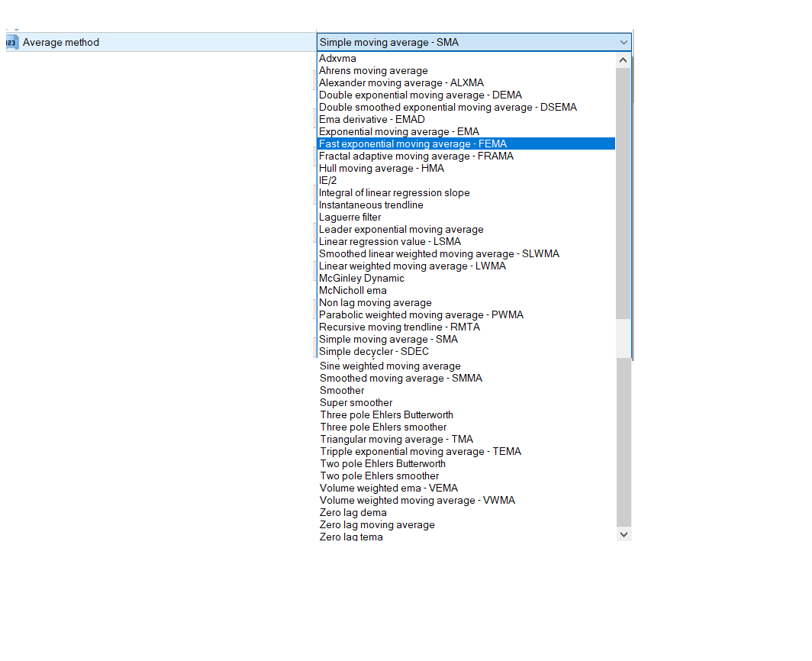The height and width of the screenshot is (661, 812).
Task: Click the Average method parameter icon
Action: tap(12, 43)
